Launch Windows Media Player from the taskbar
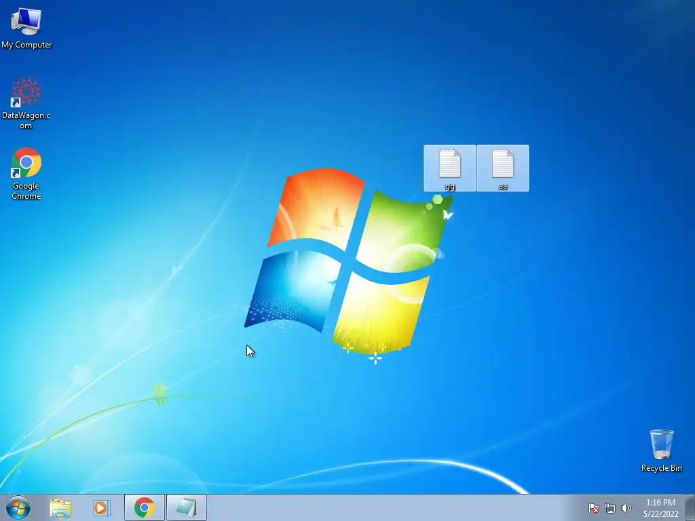 pyautogui.click(x=101, y=507)
